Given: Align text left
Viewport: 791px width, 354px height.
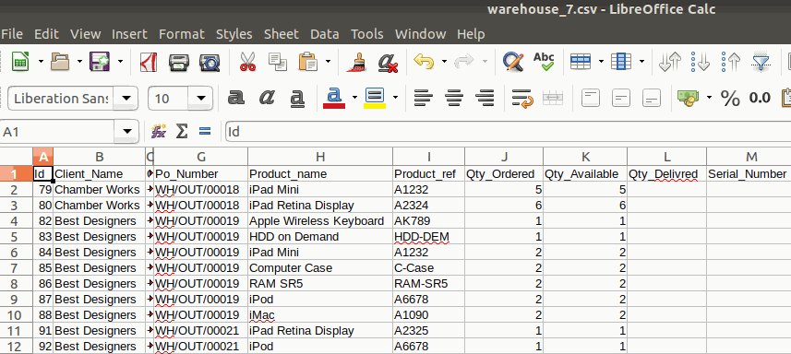Looking at the screenshot, I should point(424,98).
